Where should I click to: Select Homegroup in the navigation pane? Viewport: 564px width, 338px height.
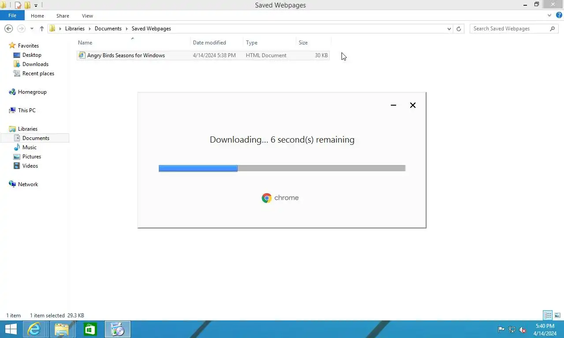click(32, 92)
